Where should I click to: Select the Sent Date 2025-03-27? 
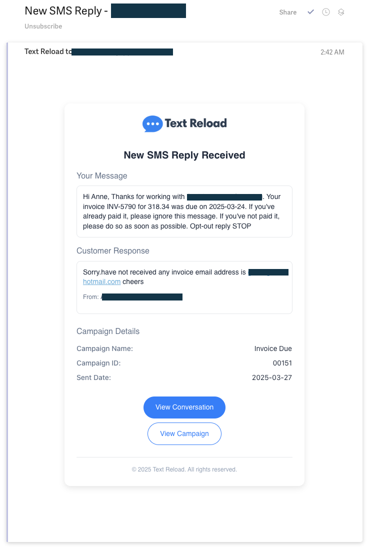click(272, 377)
